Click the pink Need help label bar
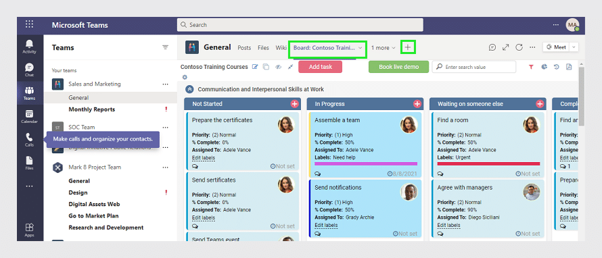The width and height of the screenshot is (602, 258). 366,163
